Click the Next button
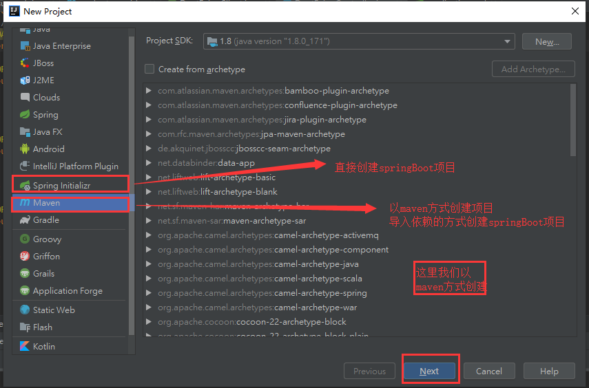The height and width of the screenshot is (388, 589). [x=429, y=371]
